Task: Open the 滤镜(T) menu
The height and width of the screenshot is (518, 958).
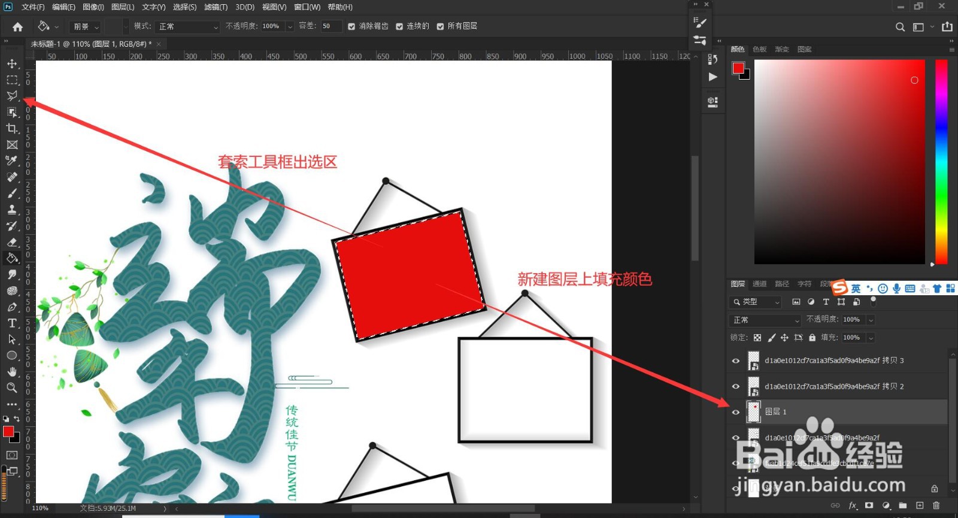Action: pyautogui.click(x=216, y=7)
